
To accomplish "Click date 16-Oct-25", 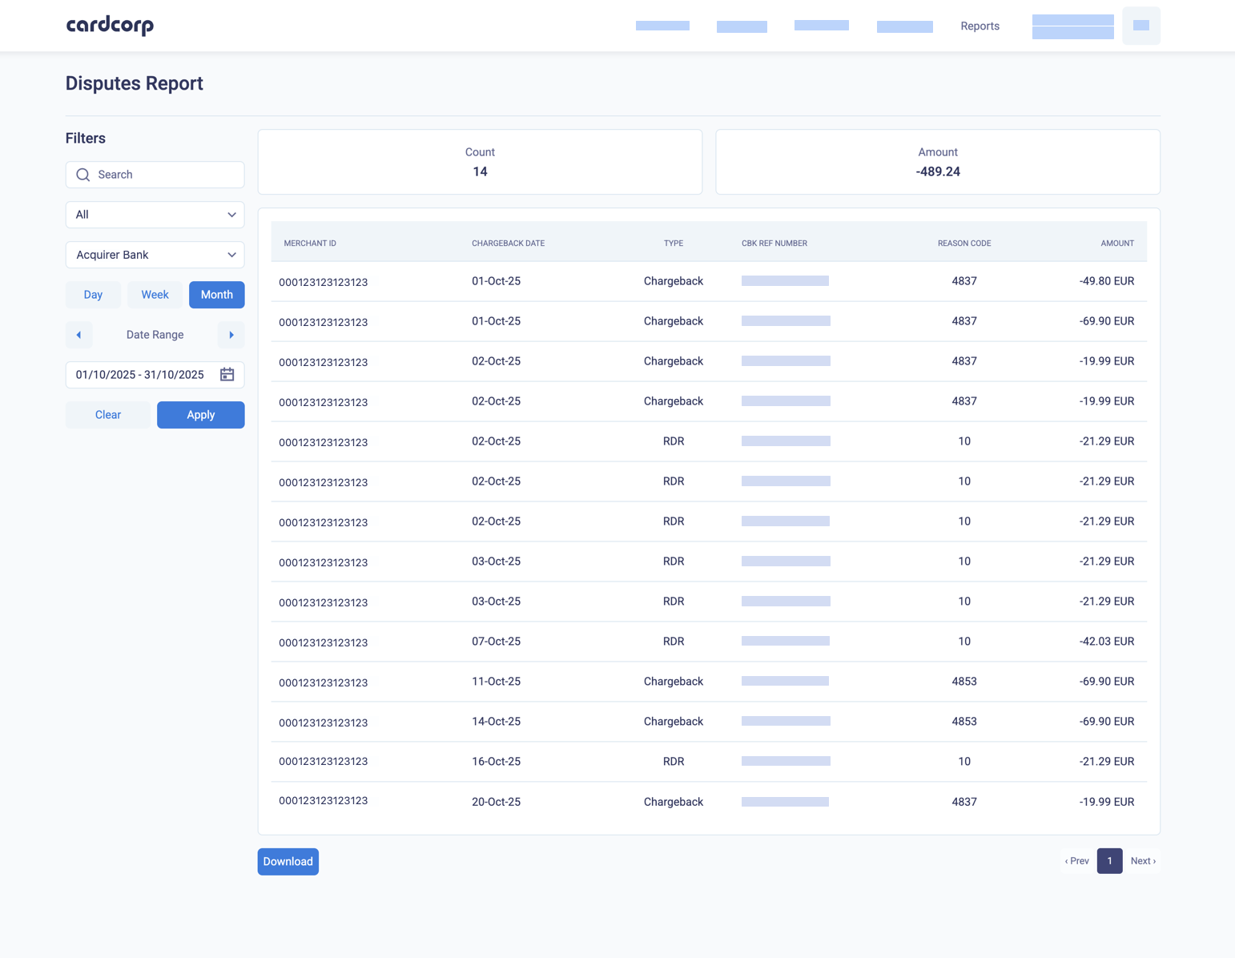I will [497, 762].
